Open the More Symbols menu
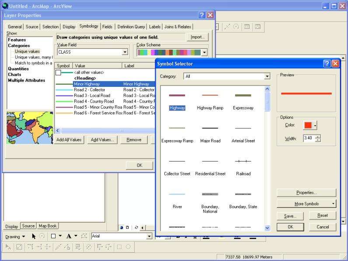The image size is (348, 261). 306,204
